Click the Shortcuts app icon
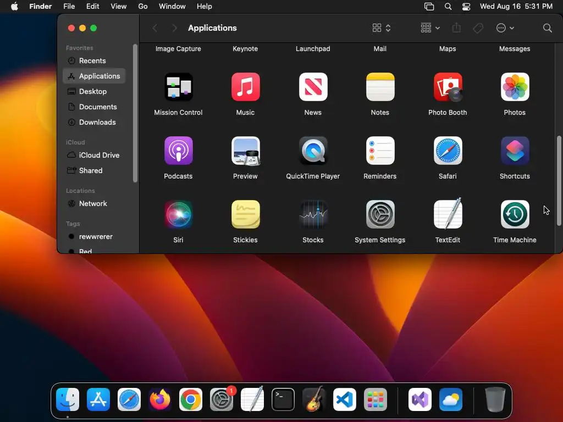This screenshot has width=563, height=422. click(515, 151)
